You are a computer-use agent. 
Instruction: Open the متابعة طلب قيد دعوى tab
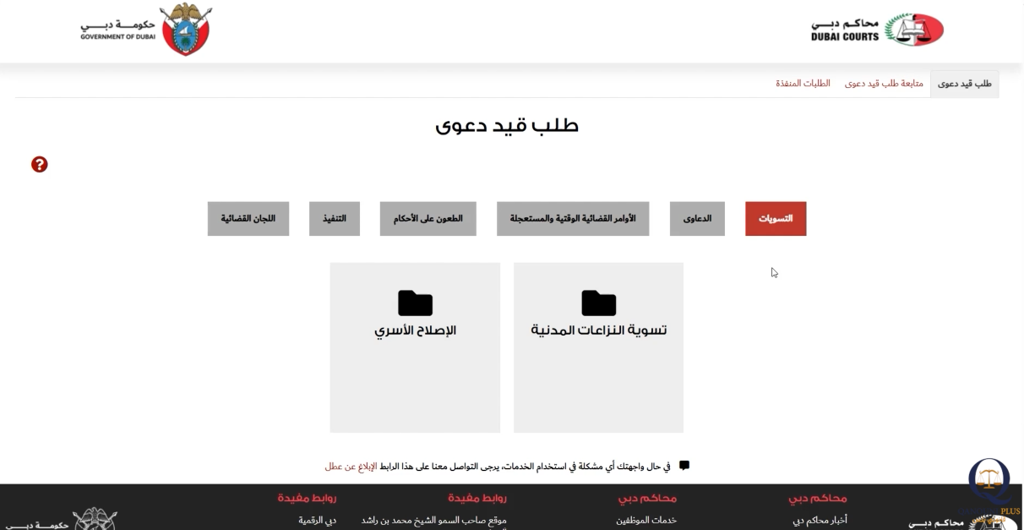884,84
